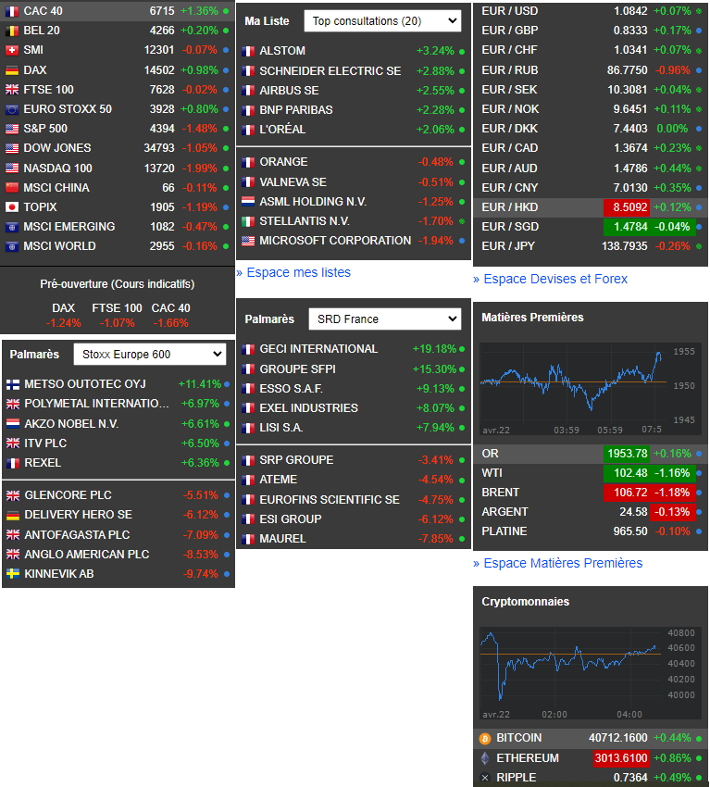Screen dimensions: 710x787
Task: Select the WTI commodity row
Action: [590, 473]
